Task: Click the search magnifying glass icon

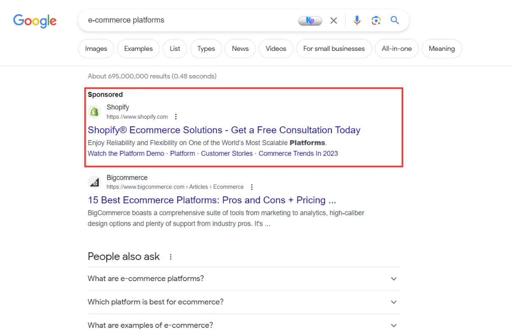Action: [x=395, y=20]
